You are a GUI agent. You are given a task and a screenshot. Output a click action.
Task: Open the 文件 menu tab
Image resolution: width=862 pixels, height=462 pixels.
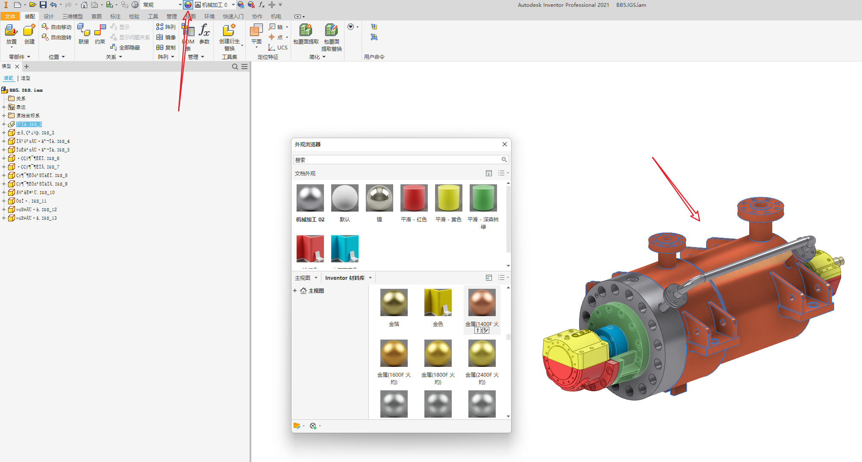(x=10, y=16)
